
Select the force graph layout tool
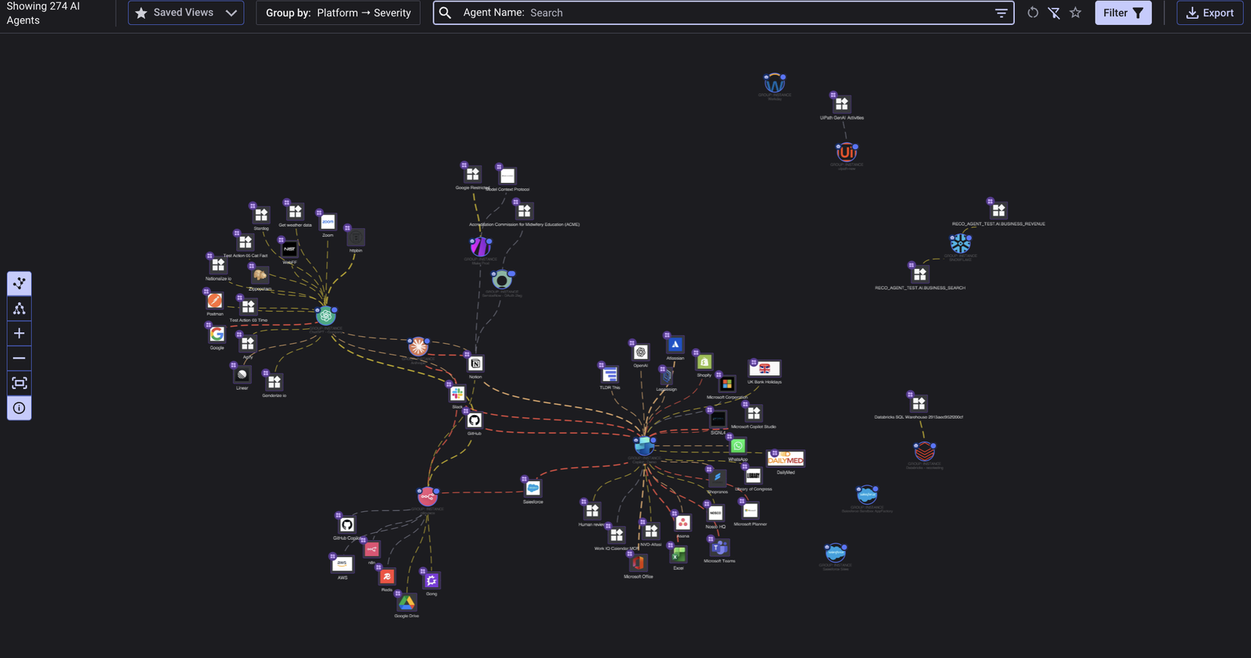(x=20, y=283)
